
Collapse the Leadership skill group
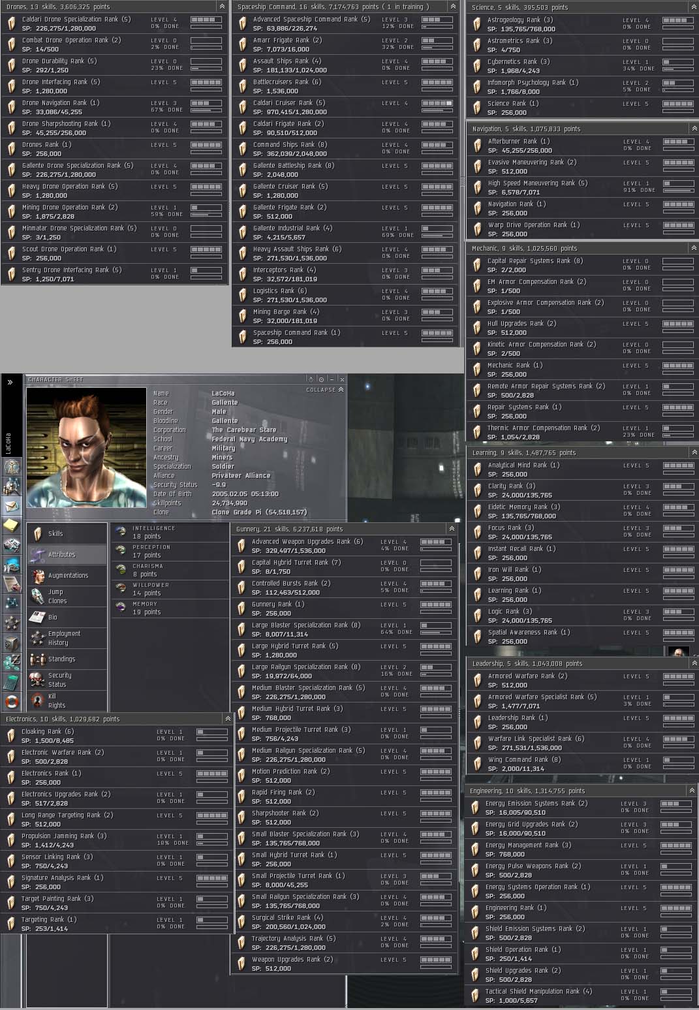pos(694,663)
